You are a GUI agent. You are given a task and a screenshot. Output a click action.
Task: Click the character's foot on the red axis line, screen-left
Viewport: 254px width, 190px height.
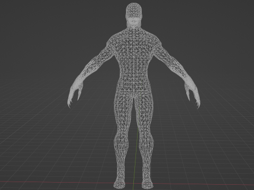pyautogui.click(x=119, y=184)
